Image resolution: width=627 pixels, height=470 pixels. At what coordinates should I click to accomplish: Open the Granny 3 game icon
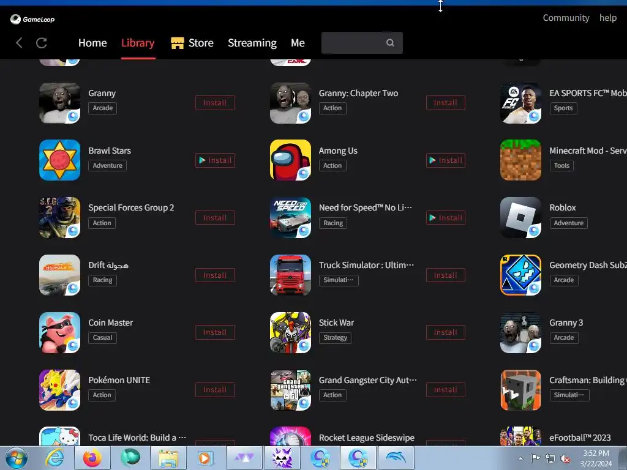tap(520, 332)
